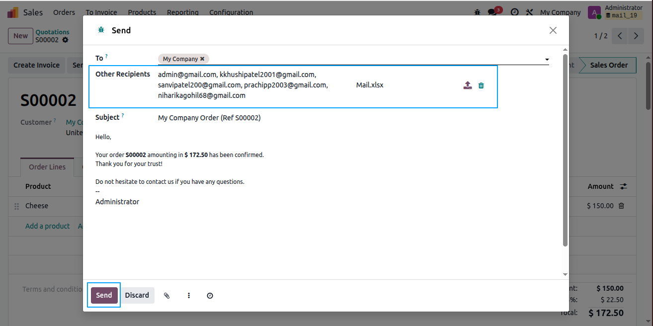Open the Quotations breadcrumb link

point(52,32)
